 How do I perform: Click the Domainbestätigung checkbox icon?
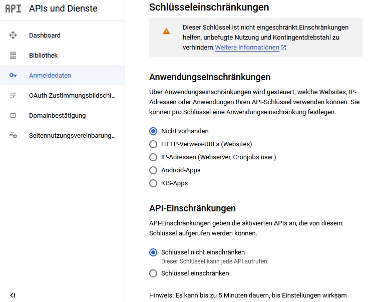click(13, 115)
